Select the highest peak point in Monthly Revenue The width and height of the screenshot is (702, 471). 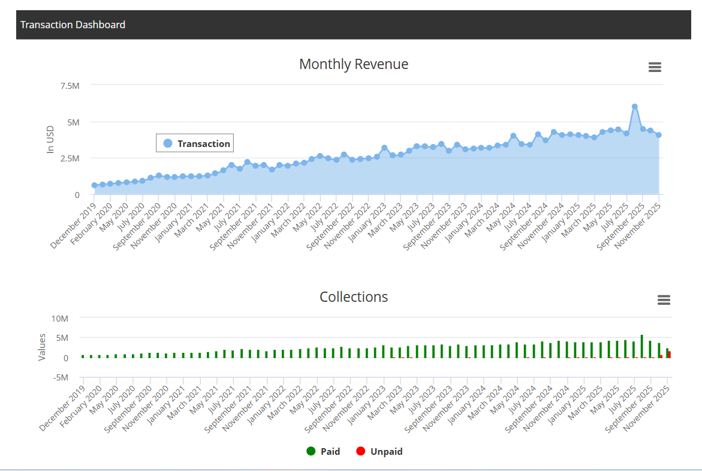tap(634, 107)
